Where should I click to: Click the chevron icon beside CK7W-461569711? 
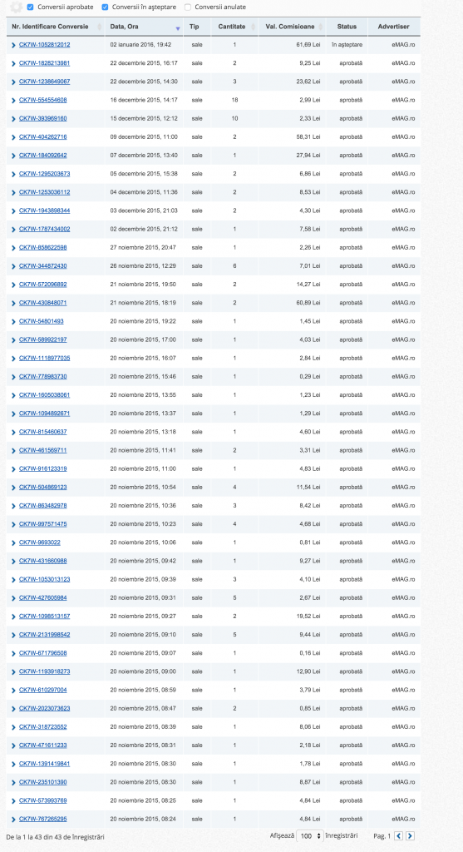[x=13, y=450]
